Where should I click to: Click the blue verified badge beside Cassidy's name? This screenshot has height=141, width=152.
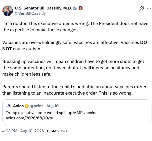75,8
